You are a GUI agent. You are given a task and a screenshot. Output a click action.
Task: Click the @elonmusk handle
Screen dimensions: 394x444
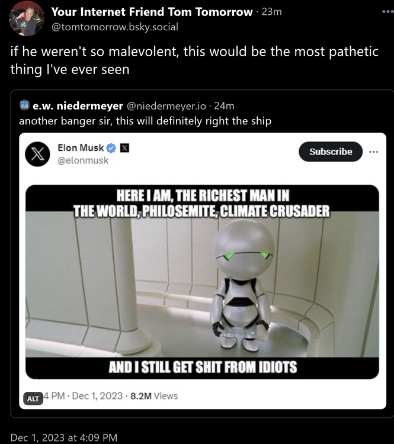tap(83, 160)
